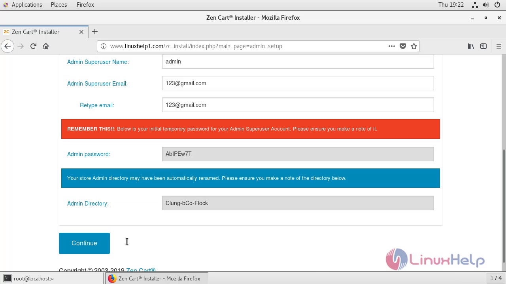Image resolution: width=506 pixels, height=284 pixels.
Task: Close the Zen Cart Installer tab
Action: tap(81, 32)
